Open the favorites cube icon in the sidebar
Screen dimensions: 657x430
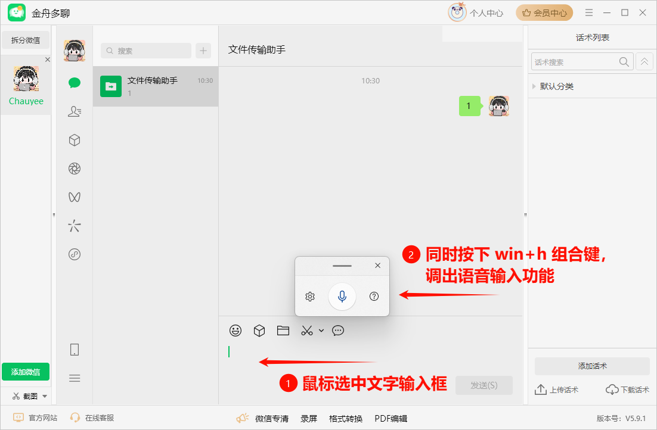[x=75, y=140]
